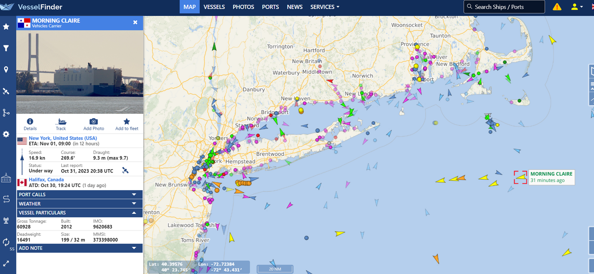The width and height of the screenshot is (594, 274).
Task: Open the VESSELS menu item
Action: [214, 7]
